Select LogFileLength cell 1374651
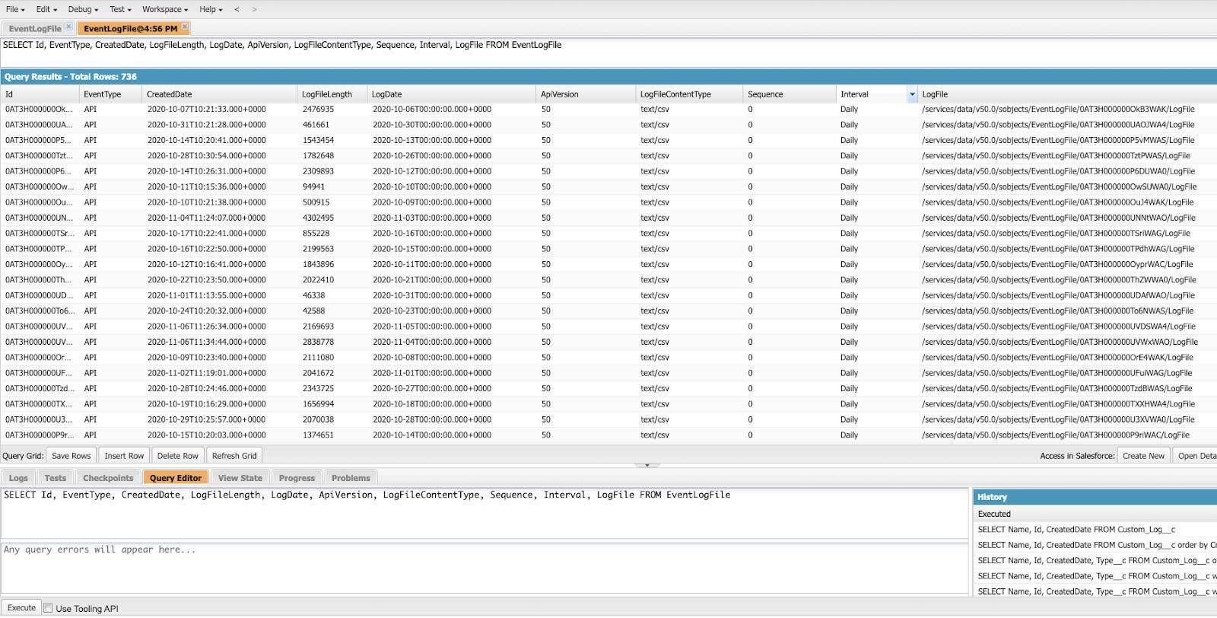Viewport: 1217px width, 618px height. [332, 435]
